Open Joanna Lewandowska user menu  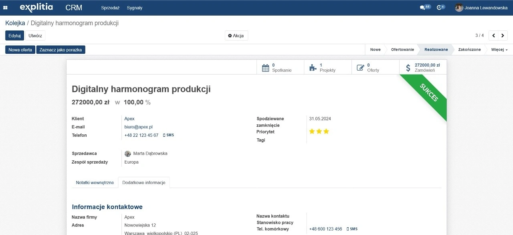[x=481, y=8]
